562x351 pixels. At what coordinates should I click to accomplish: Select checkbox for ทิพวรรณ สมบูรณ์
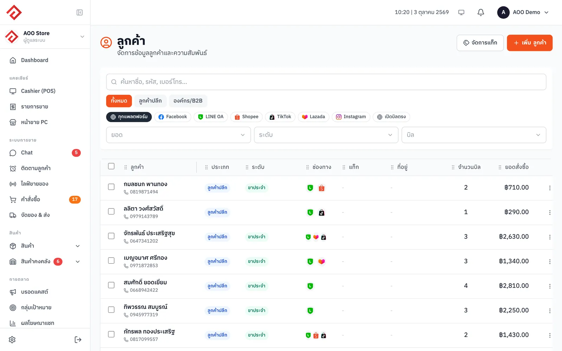111,310
